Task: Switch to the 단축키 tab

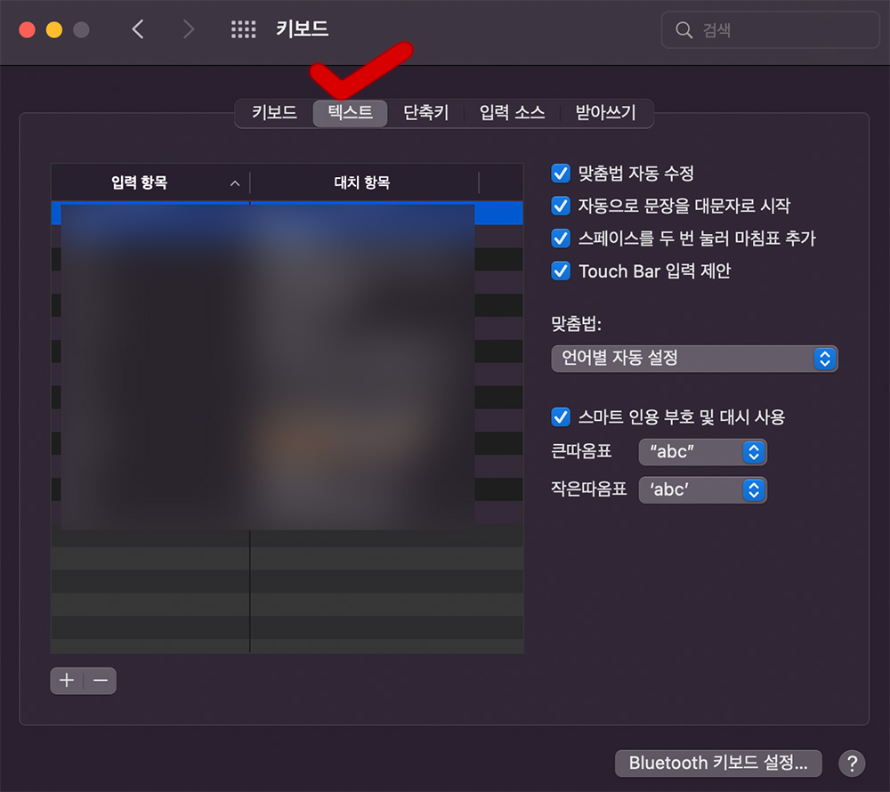Action: point(425,113)
